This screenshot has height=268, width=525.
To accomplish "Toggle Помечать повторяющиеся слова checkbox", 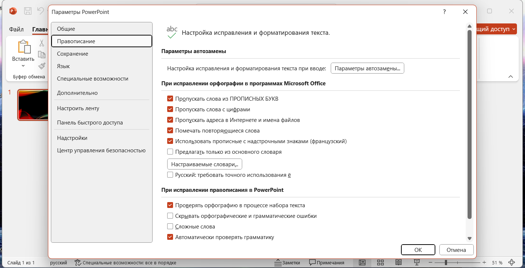I will [x=170, y=131].
